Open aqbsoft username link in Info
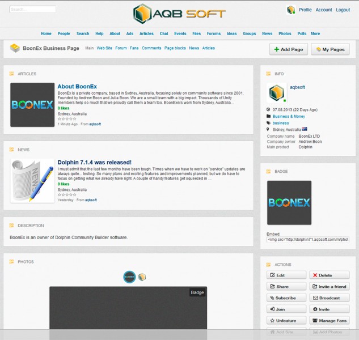 [x=297, y=87]
